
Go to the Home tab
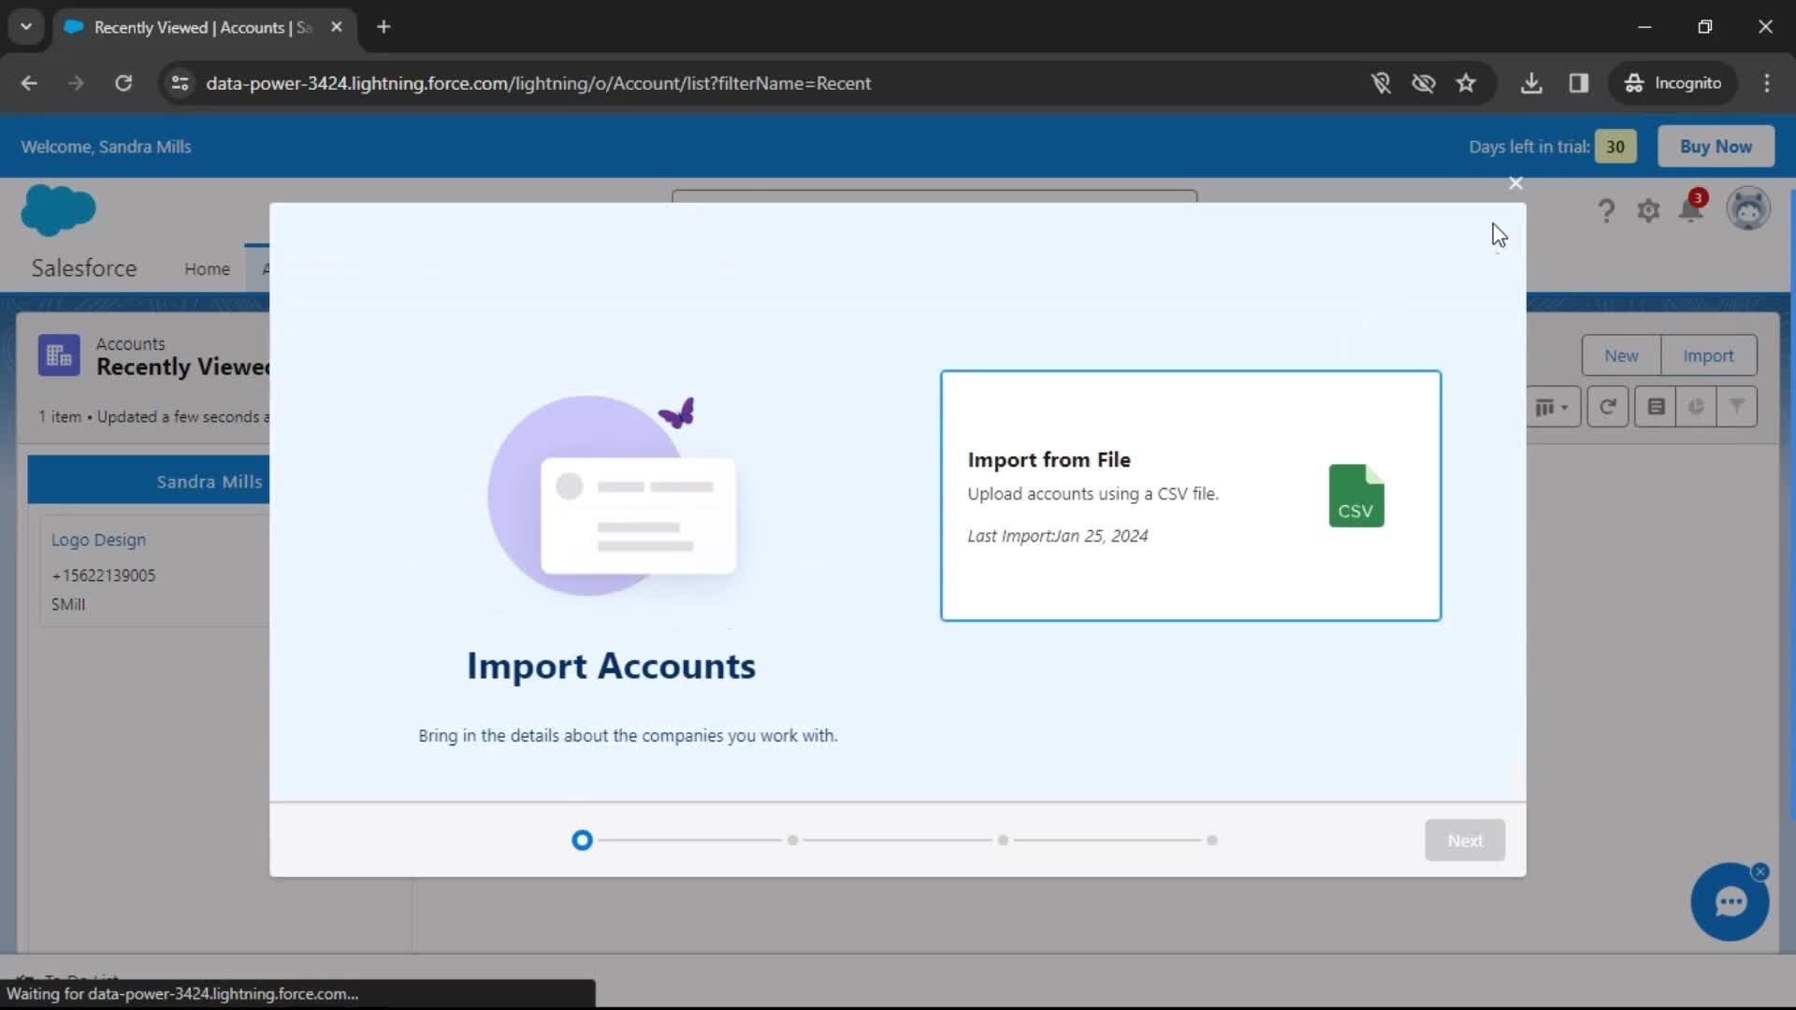tap(207, 268)
